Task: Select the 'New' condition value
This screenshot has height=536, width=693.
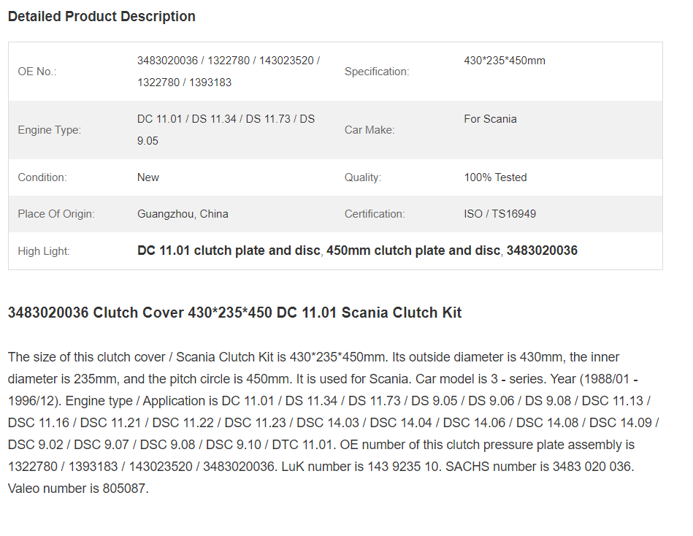Action: pos(148,177)
